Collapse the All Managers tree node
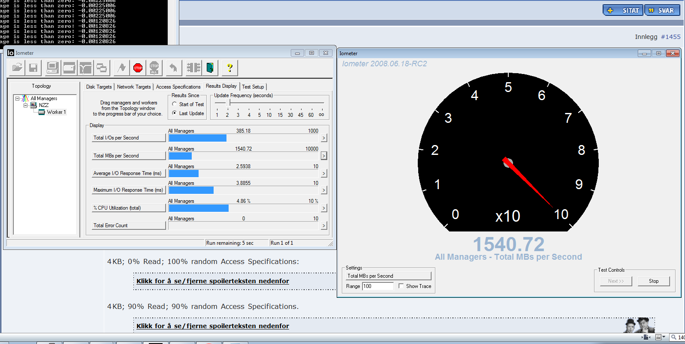The image size is (685, 344). pos(17,98)
